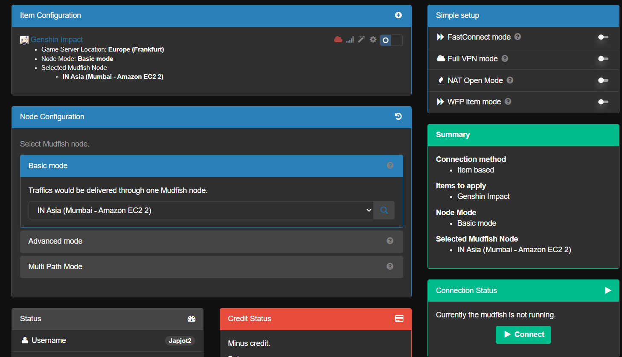Open the Mudfish node selection dropdown
The width and height of the screenshot is (622, 357).
[x=201, y=210]
